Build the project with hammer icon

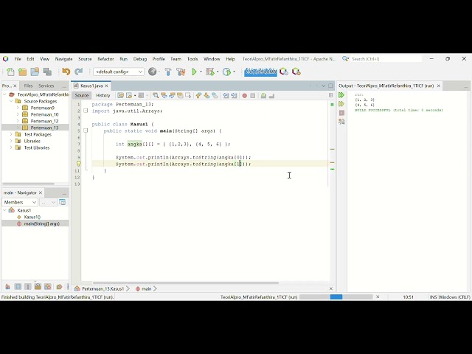pos(168,72)
